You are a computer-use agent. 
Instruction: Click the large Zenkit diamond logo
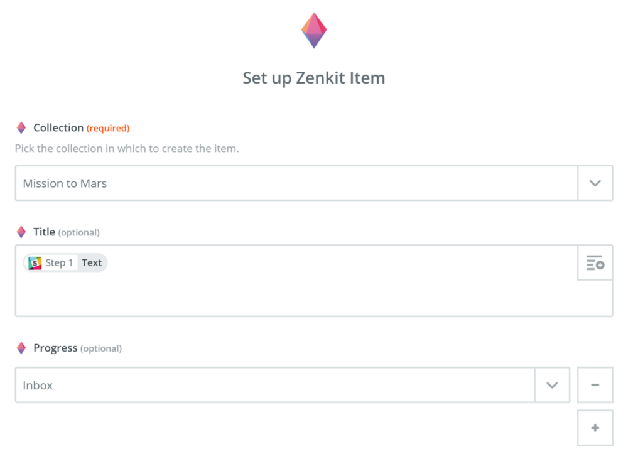pos(314,30)
